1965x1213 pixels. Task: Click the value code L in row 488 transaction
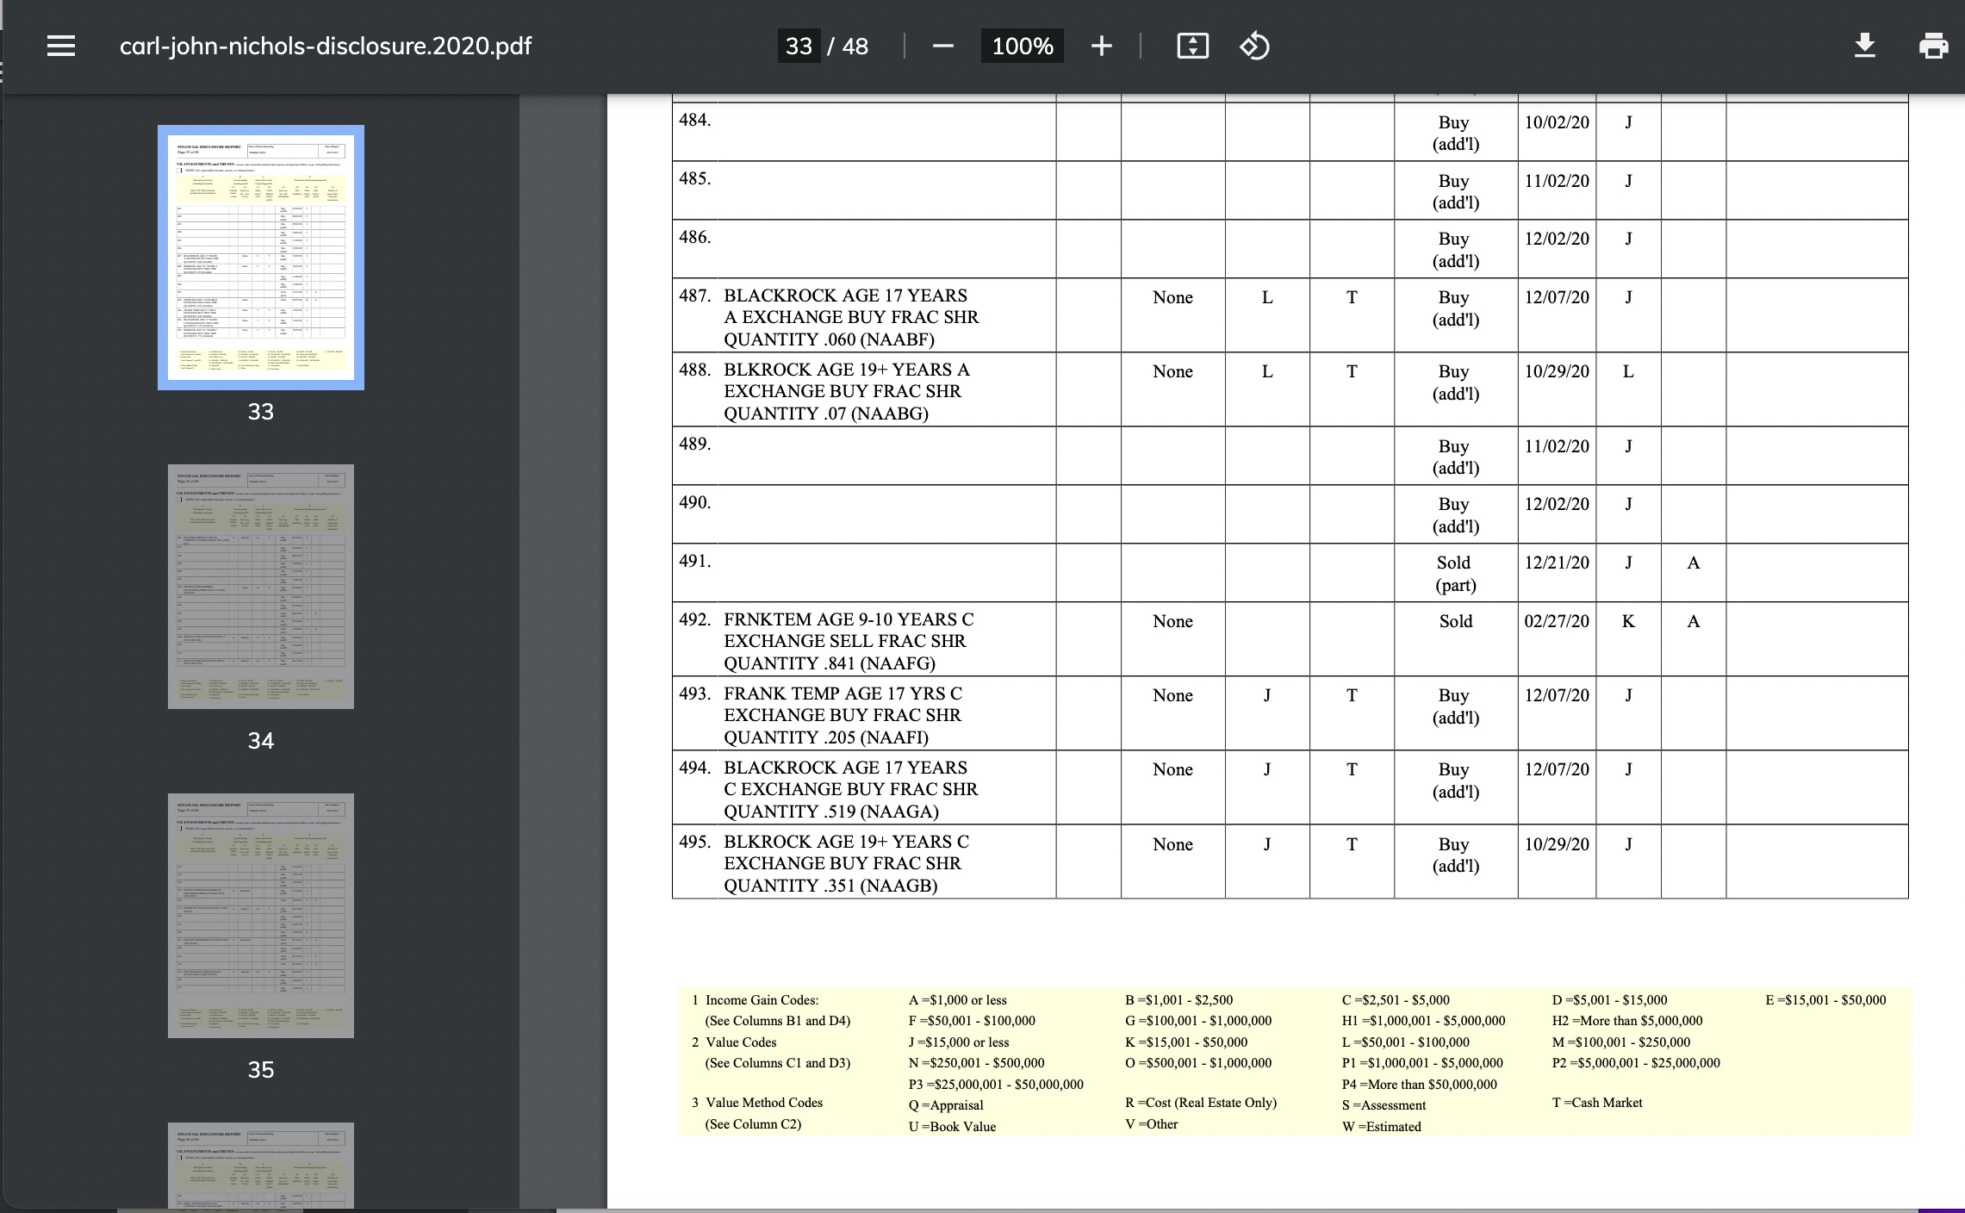click(x=1628, y=371)
